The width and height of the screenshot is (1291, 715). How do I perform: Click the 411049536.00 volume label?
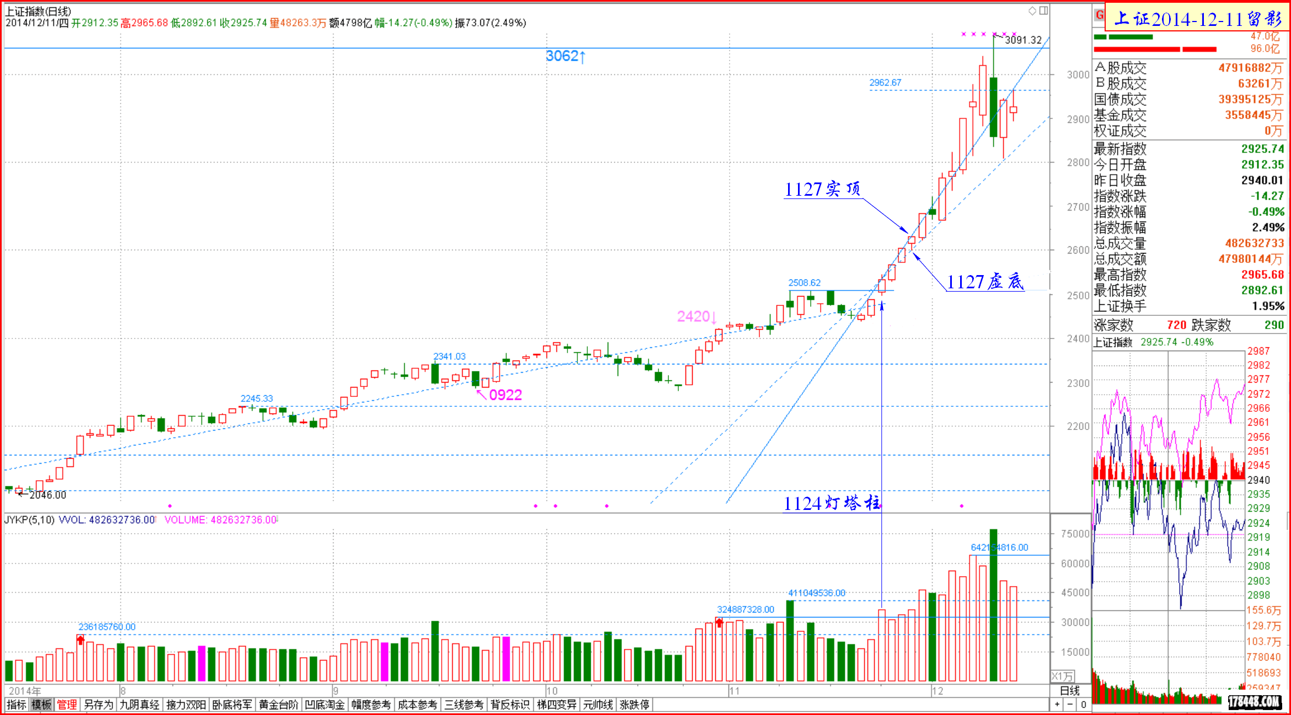click(x=817, y=593)
